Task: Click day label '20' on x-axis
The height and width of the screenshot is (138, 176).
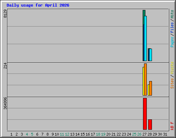Action: click(x=108, y=134)
